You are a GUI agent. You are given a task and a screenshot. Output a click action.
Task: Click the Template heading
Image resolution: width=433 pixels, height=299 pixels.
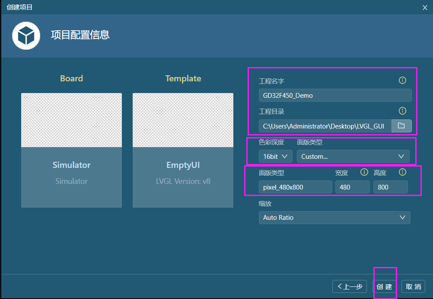[x=183, y=79]
